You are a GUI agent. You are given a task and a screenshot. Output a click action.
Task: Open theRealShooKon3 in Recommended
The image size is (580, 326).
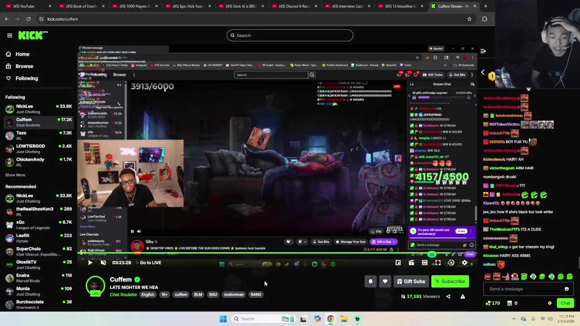pyautogui.click(x=38, y=211)
